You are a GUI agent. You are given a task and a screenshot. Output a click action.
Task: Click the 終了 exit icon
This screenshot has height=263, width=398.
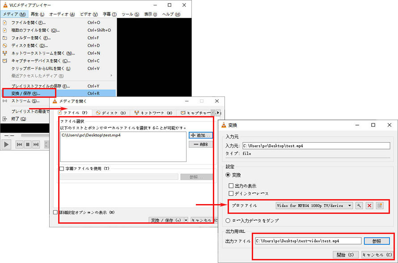pos(4,119)
